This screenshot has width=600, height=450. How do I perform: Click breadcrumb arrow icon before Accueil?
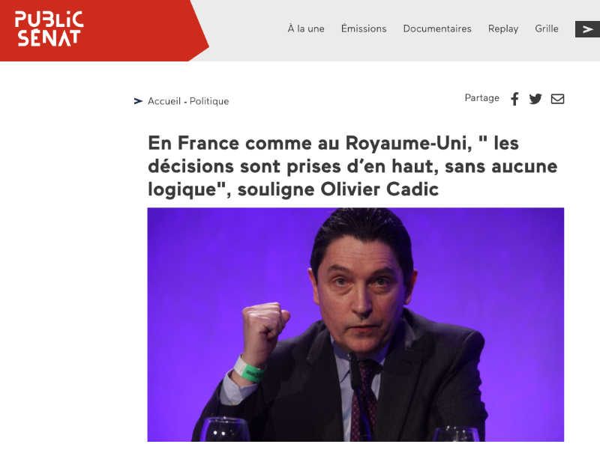coord(138,101)
